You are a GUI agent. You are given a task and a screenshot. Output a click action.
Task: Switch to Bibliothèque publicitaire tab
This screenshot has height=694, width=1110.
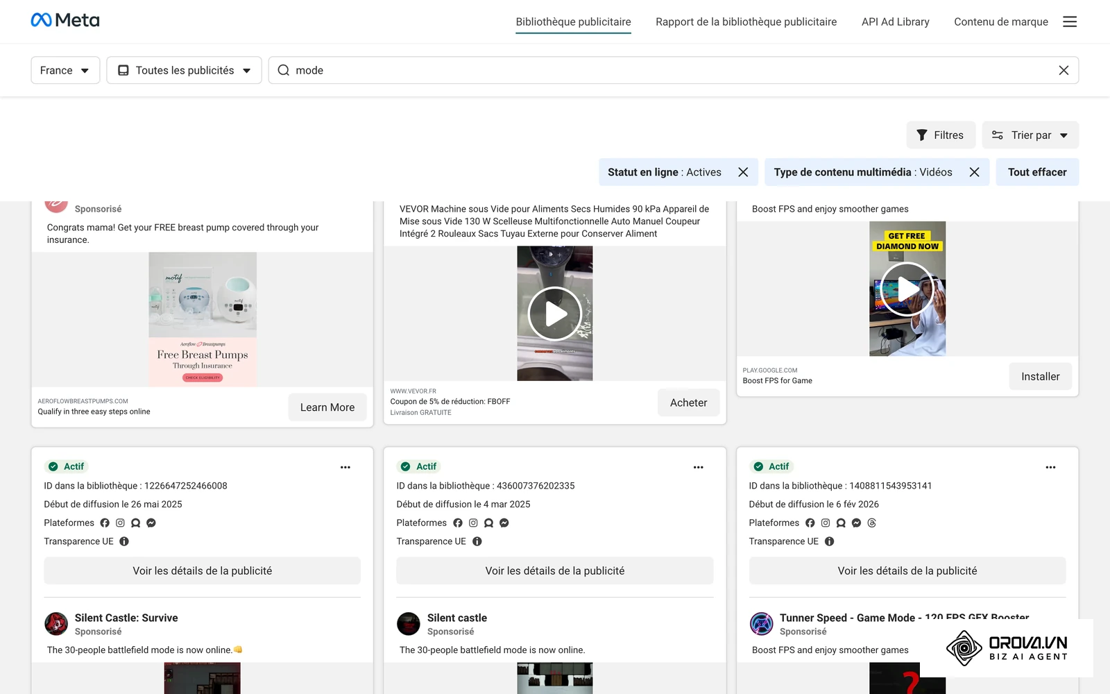[x=573, y=22]
